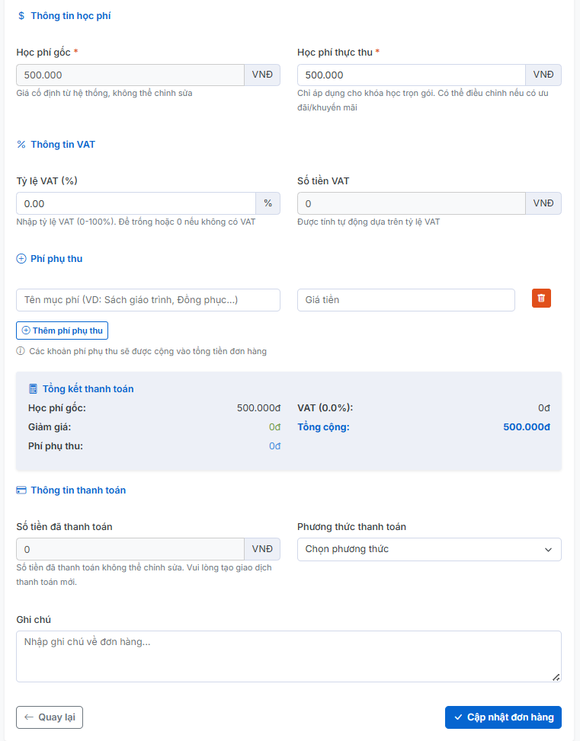Click the disabled Học phí gốc field
This screenshot has width=580, height=741.
point(130,75)
